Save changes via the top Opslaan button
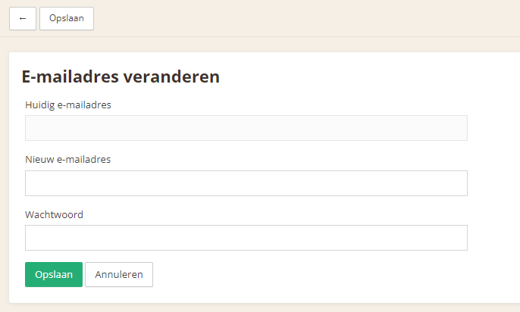This screenshot has height=312, width=520. [x=67, y=18]
